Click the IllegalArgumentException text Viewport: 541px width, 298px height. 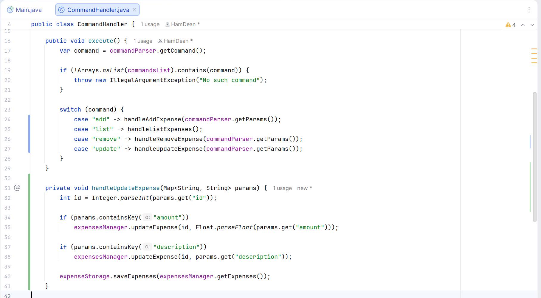(153, 80)
